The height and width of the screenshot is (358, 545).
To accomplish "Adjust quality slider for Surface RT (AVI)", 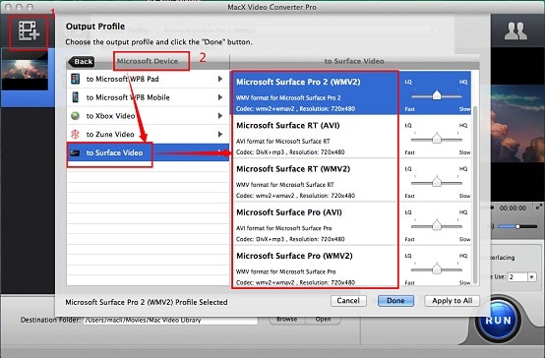I will pyautogui.click(x=437, y=139).
